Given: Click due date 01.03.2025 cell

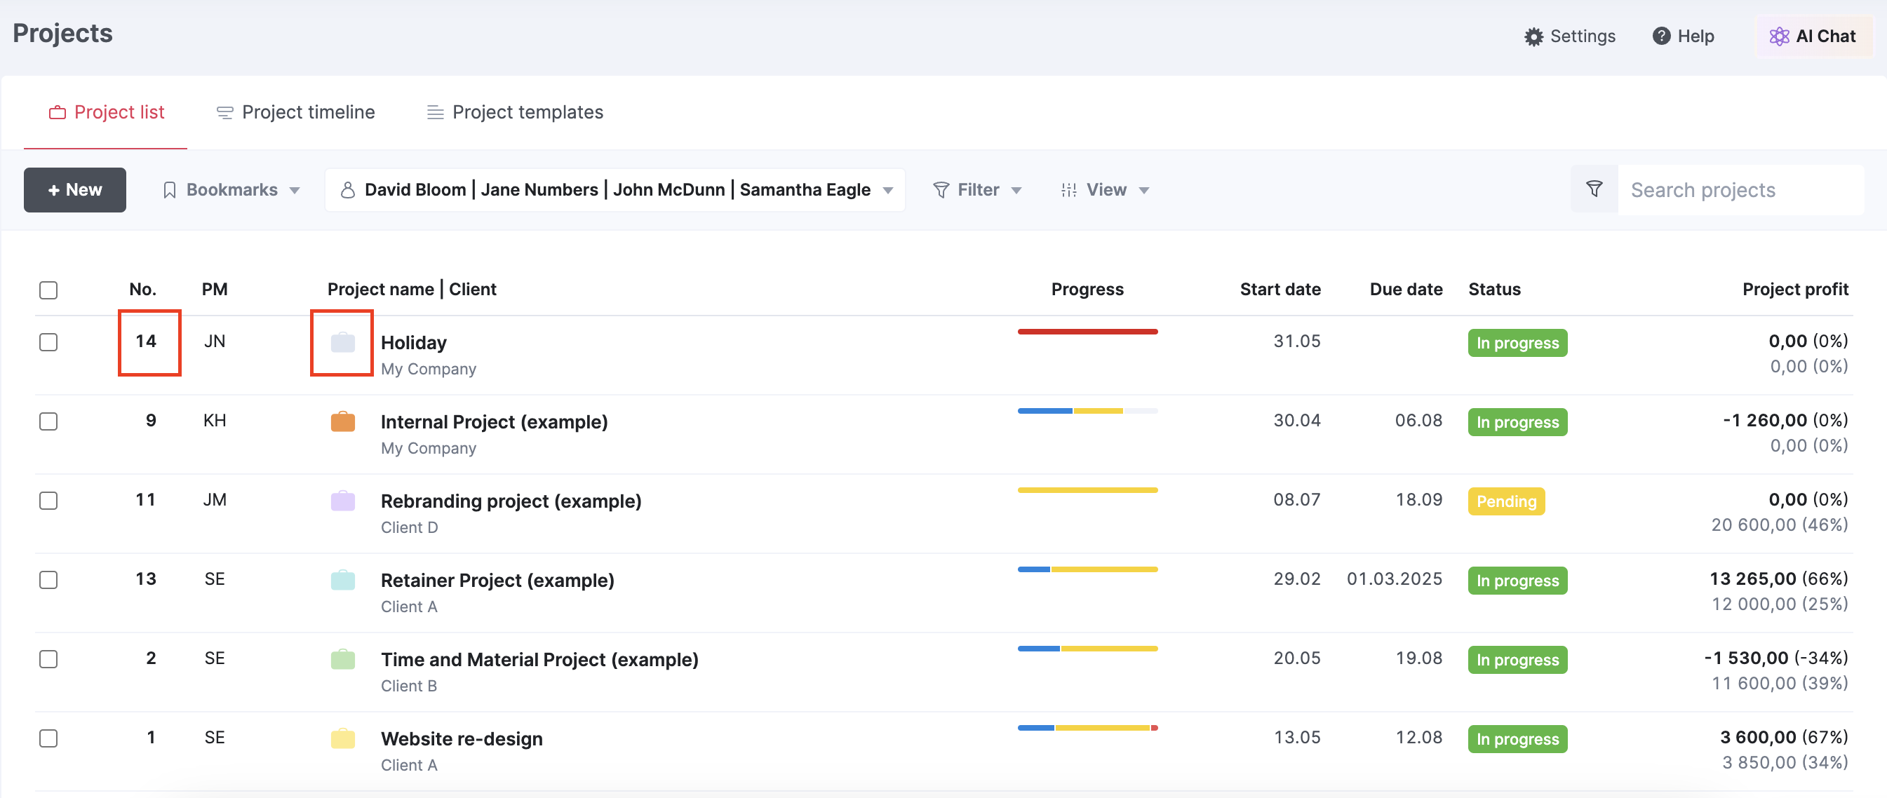Looking at the screenshot, I should click(1394, 579).
